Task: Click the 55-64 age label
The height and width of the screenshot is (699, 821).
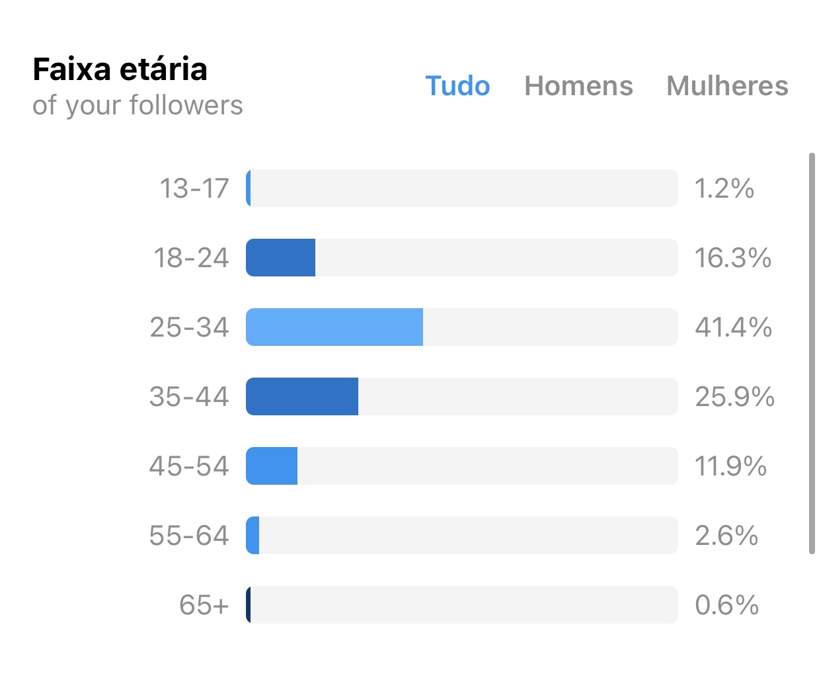Action: coord(189,535)
